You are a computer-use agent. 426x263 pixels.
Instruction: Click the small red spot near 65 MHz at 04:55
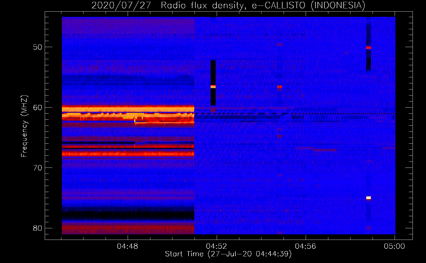click(x=280, y=136)
